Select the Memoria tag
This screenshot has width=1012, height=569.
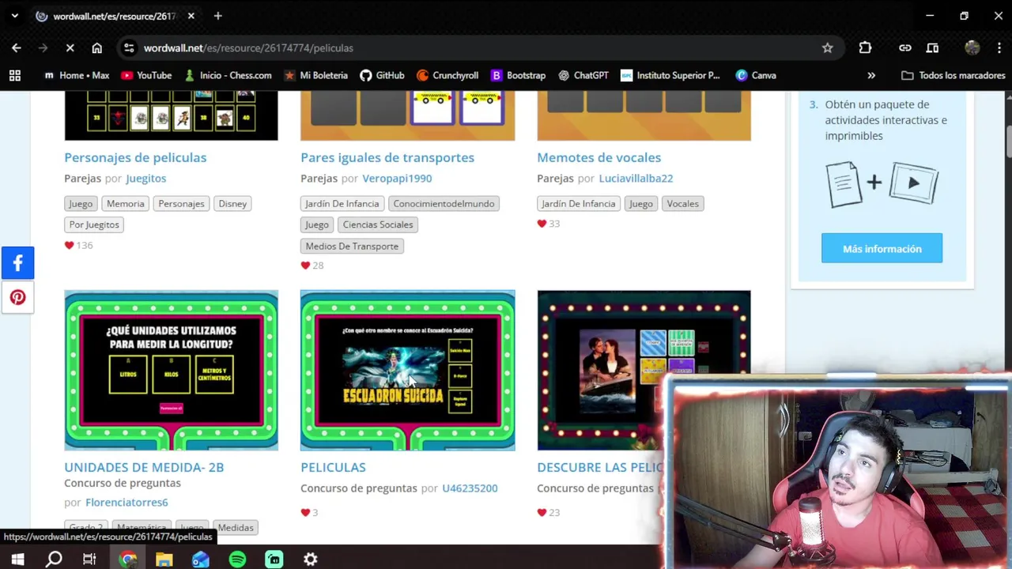[125, 204]
